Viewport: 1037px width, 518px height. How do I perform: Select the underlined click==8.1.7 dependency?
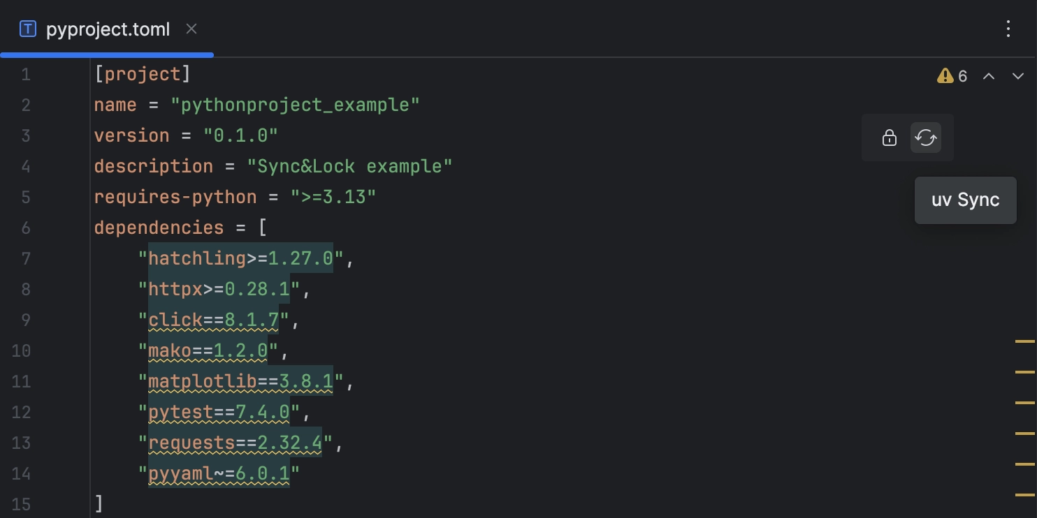click(213, 320)
